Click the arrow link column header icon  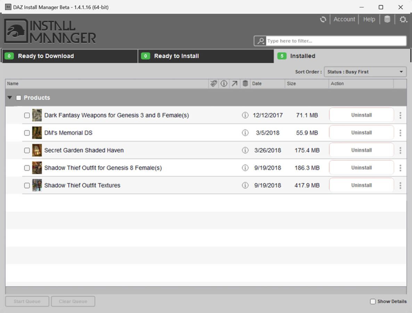click(234, 84)
